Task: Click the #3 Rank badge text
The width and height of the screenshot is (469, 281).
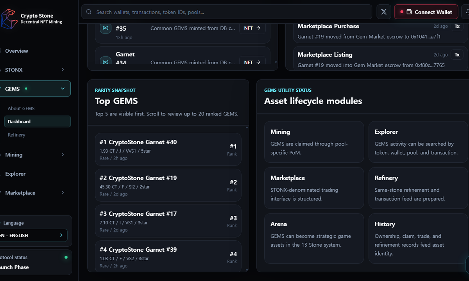Action: (x=233, y=218)
